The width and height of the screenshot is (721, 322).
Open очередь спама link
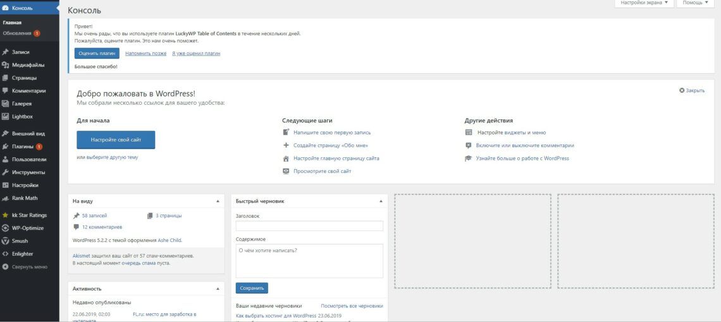tap(139, 264)
